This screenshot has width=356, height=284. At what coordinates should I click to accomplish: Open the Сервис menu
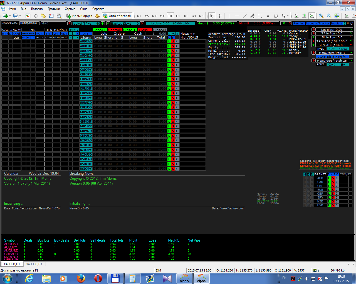pyautogui.click(x=70, y=9)
